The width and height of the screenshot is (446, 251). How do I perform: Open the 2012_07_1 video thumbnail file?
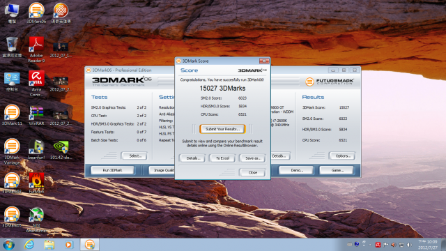click(61, 50)
